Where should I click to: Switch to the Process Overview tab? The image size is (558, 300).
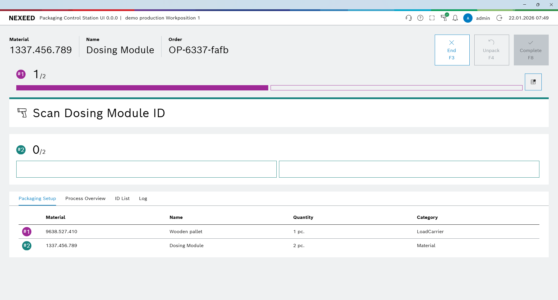coord(85,199)
